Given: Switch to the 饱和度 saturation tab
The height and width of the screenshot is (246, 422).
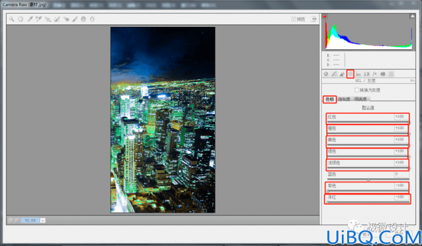Looking at the screenshot, I should 344,99.
